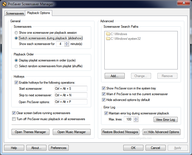This screenshot has width=192, height=155.
Task: Open the About... dialog
Action: click(36, 148)
